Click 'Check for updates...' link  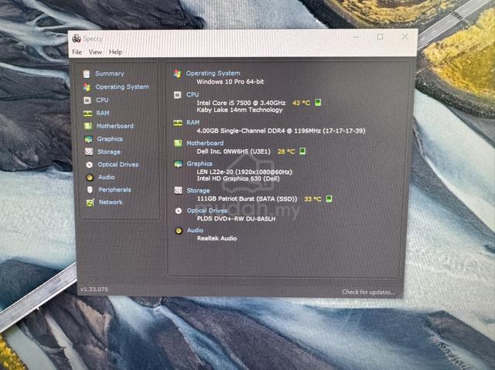tap(368, 292)
